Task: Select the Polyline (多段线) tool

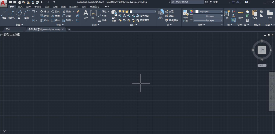Action: pyautogui.click(x=11, y=14)
